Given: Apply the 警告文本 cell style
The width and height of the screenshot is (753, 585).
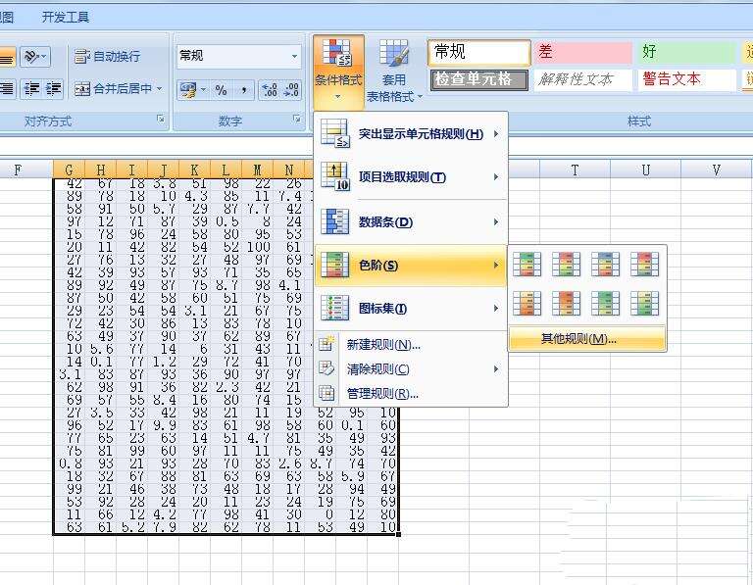Looking at the screenshot, I should tap(685, 79).
